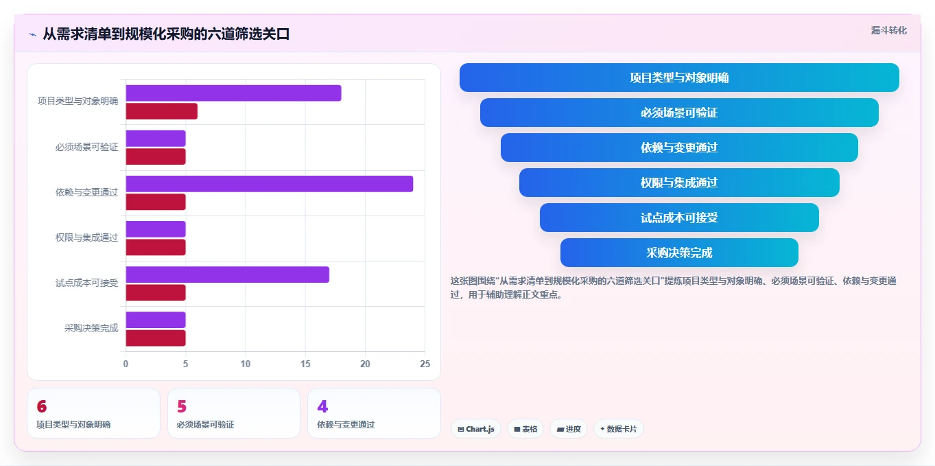Click the title 从需求清单到规模化采购的六道筛选关口
This screenshot has width=935, height=466.
(x=166, y=34)
